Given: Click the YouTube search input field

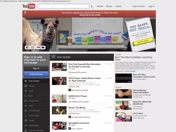Looking at the screenshot, I should [64, 6].
